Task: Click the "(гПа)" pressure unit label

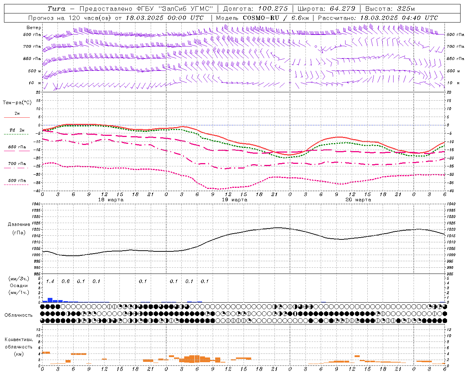Action: 19,233
